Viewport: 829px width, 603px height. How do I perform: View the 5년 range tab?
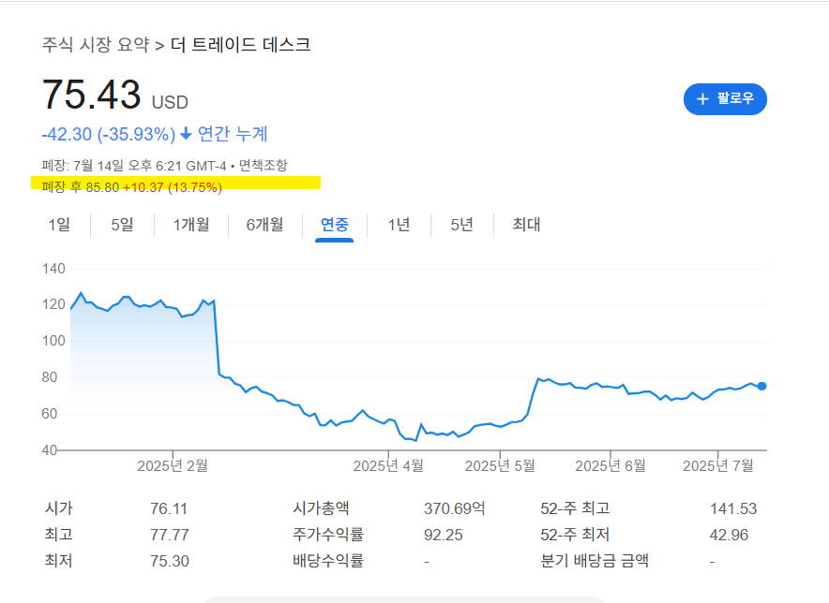coord(461,225)
